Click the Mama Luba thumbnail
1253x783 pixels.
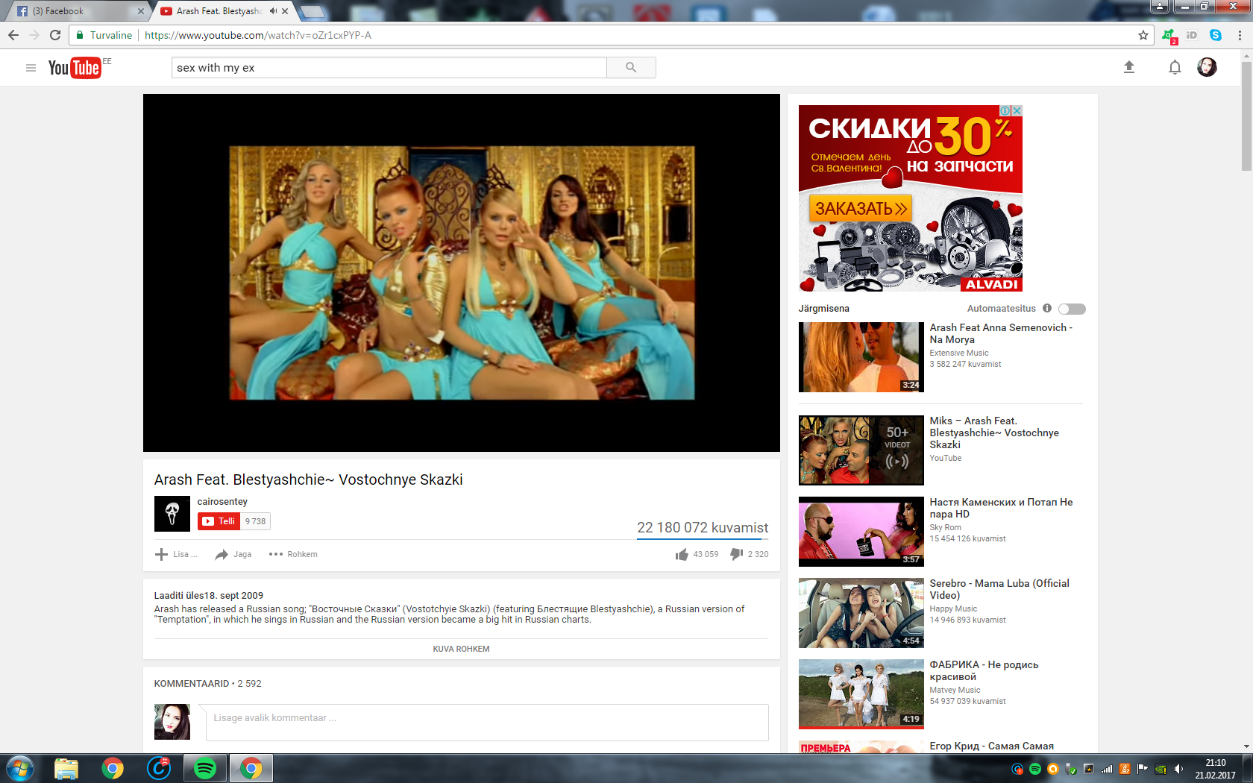coord(861,613)
